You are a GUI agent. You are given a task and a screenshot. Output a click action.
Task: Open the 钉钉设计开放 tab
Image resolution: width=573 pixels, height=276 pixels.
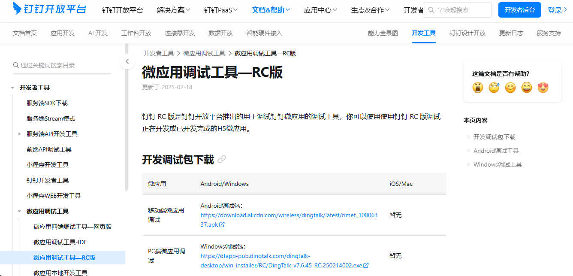(467, 33)
